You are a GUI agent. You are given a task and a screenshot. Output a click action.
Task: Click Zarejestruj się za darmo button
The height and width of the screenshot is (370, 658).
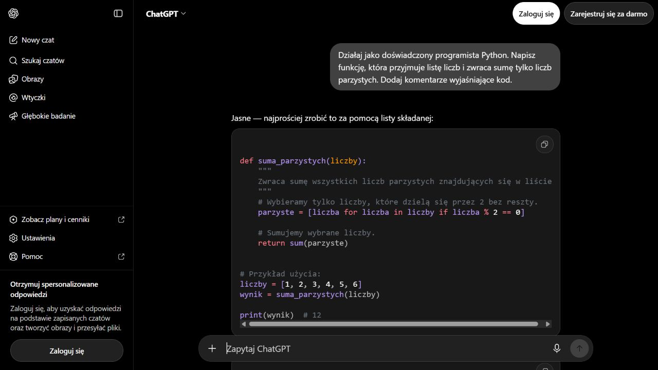[609, 14]
